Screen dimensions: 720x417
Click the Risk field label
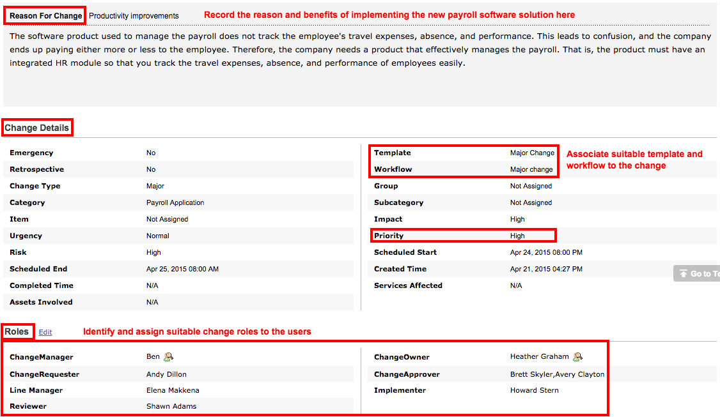pyautogui.click(x=18, y=252)
